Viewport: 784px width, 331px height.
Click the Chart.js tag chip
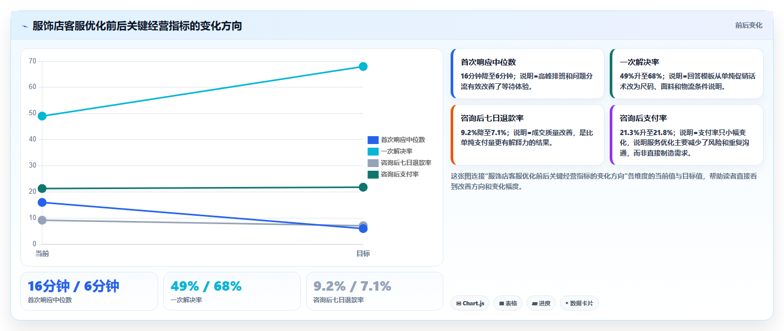click(x=470, y=303)
